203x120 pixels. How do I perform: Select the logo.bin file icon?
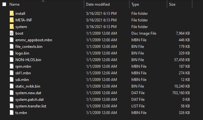pos(12,53)
